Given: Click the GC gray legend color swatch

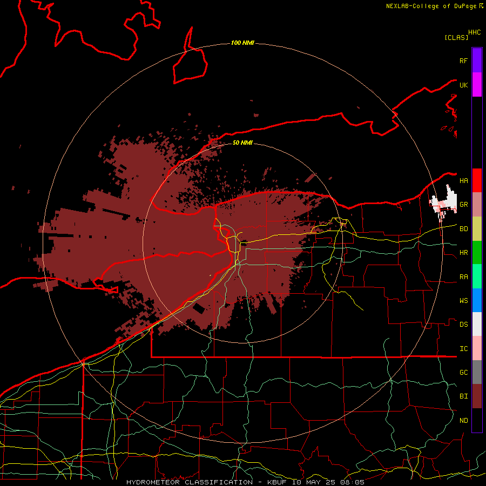Looking at the screenshot, I should click(x=477, y=372).
